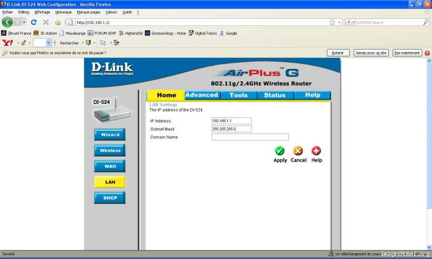The height and width of the screenshot is (259, 432).
Task: Switch to the Advanced tab
Action: pos(201,95)
